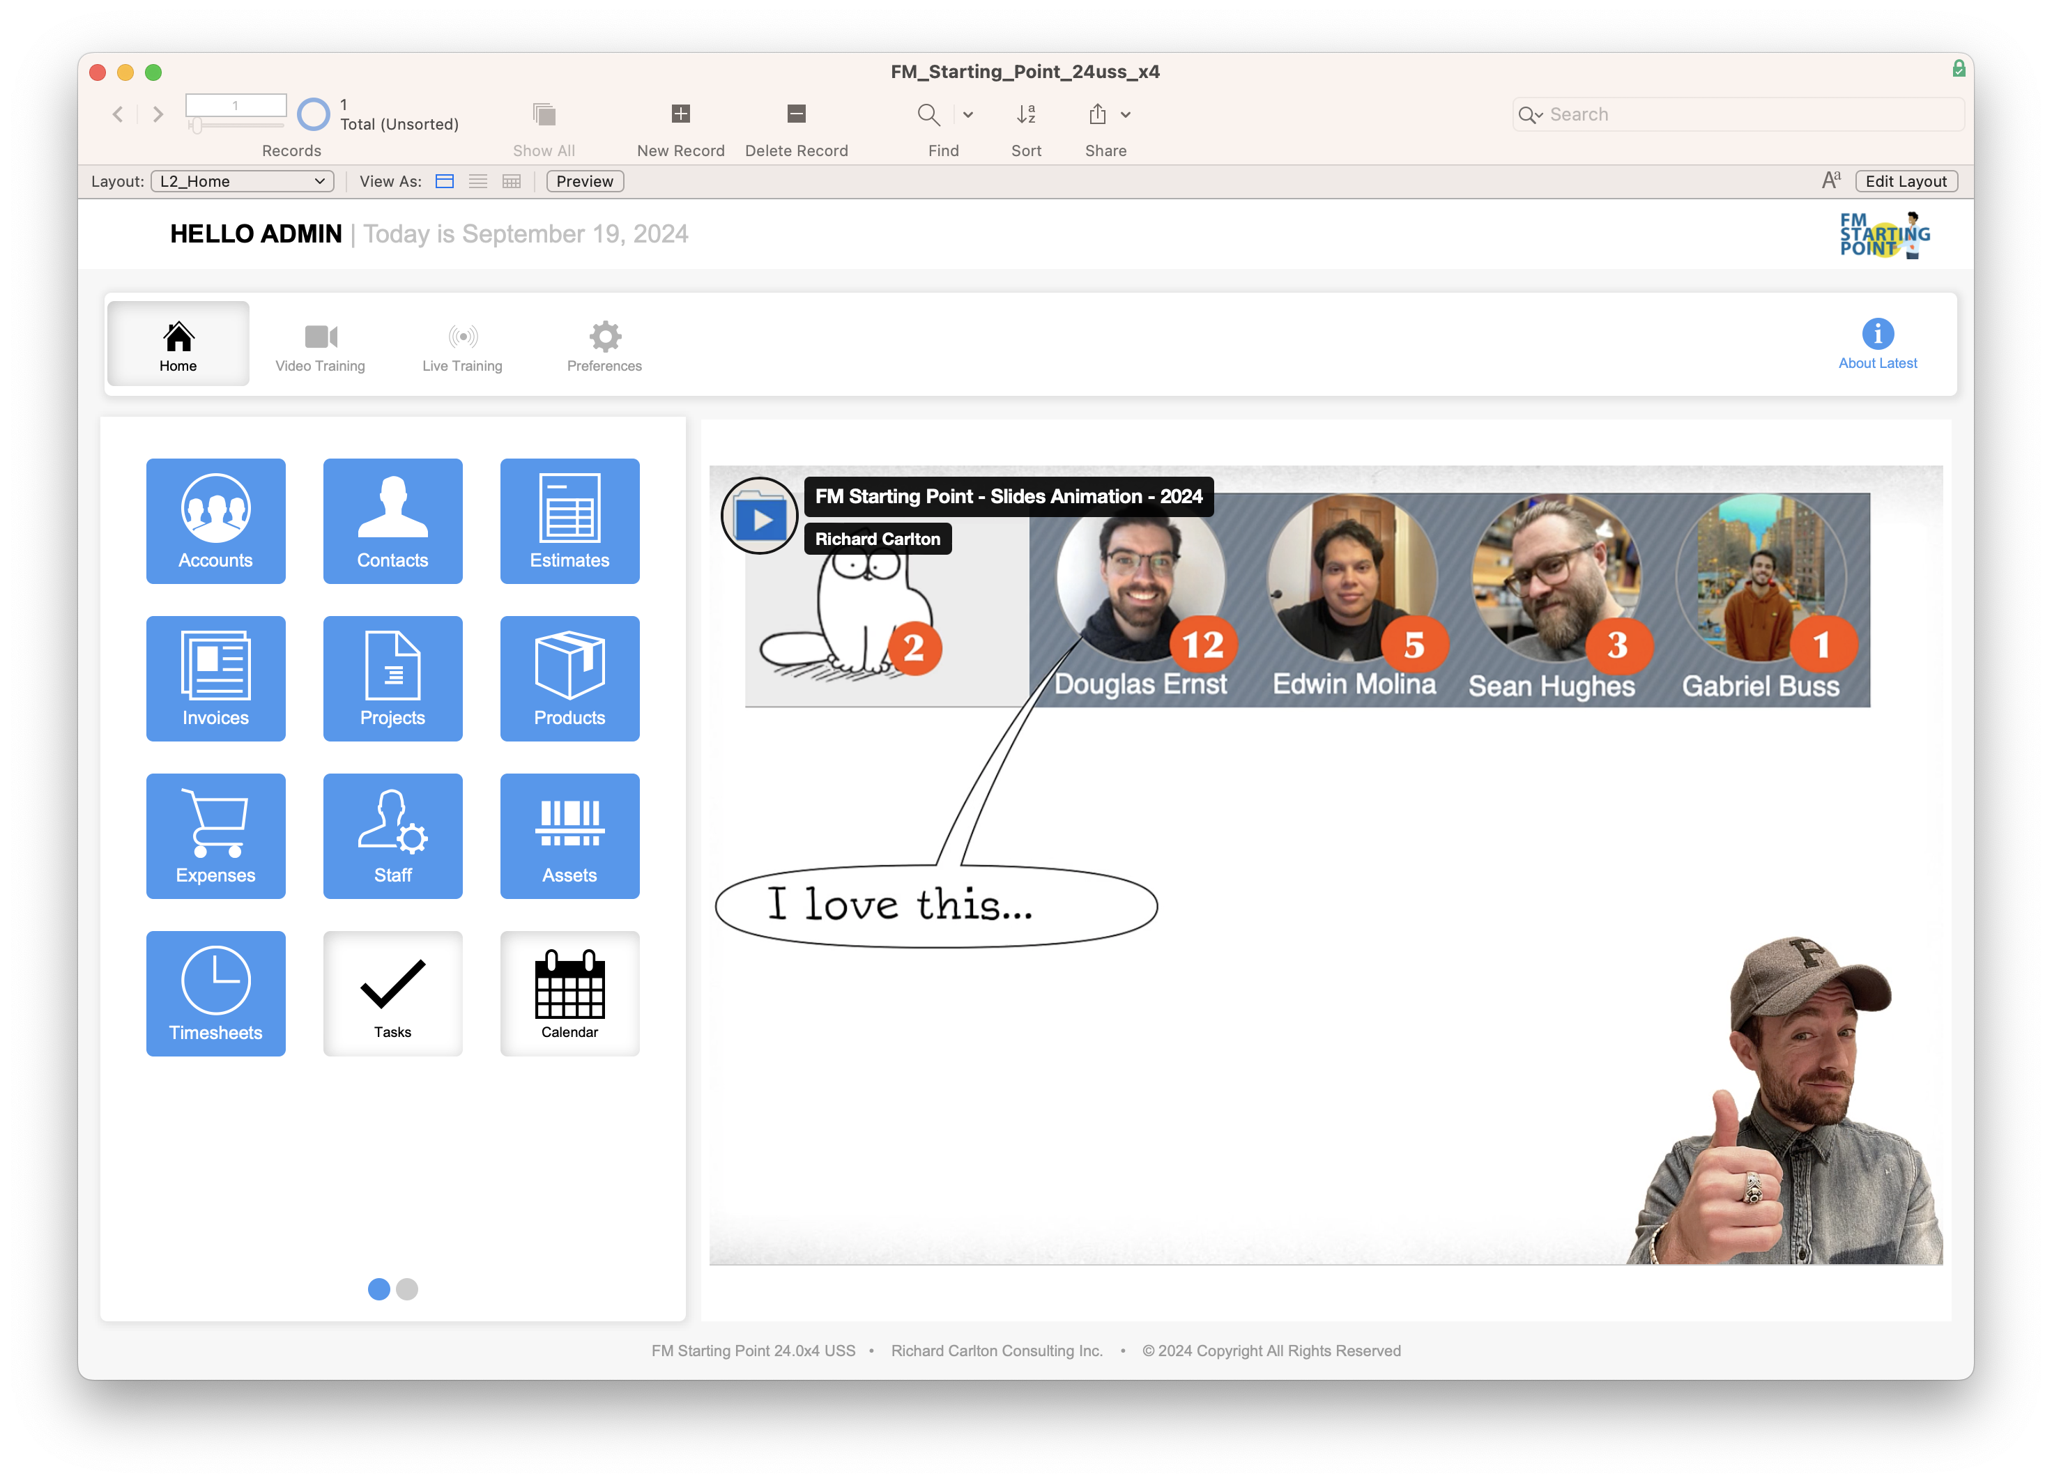Click the formatting bar Aa icon
The height and width of the screenshot is (1483, 2052).
tap(1830, 181)
